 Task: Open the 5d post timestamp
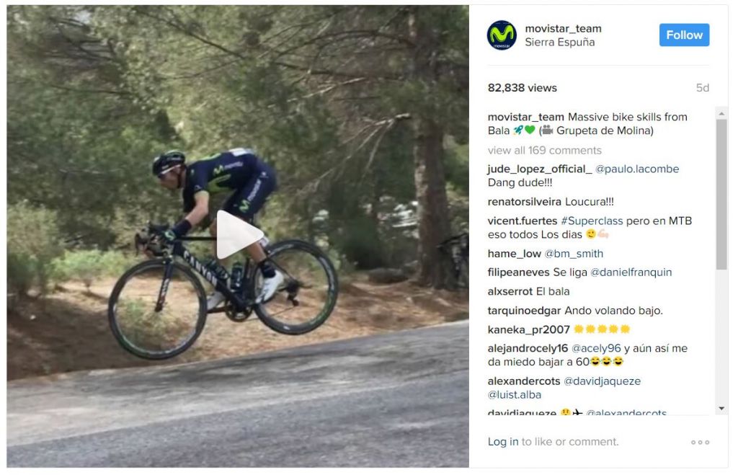click(x=702, y=88)
